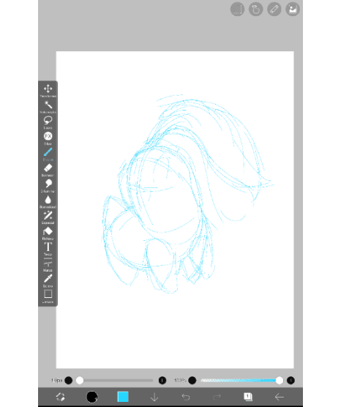Open the selection area button at top
The width and height of the screenshot is (341, 407).
pos(237,10)
